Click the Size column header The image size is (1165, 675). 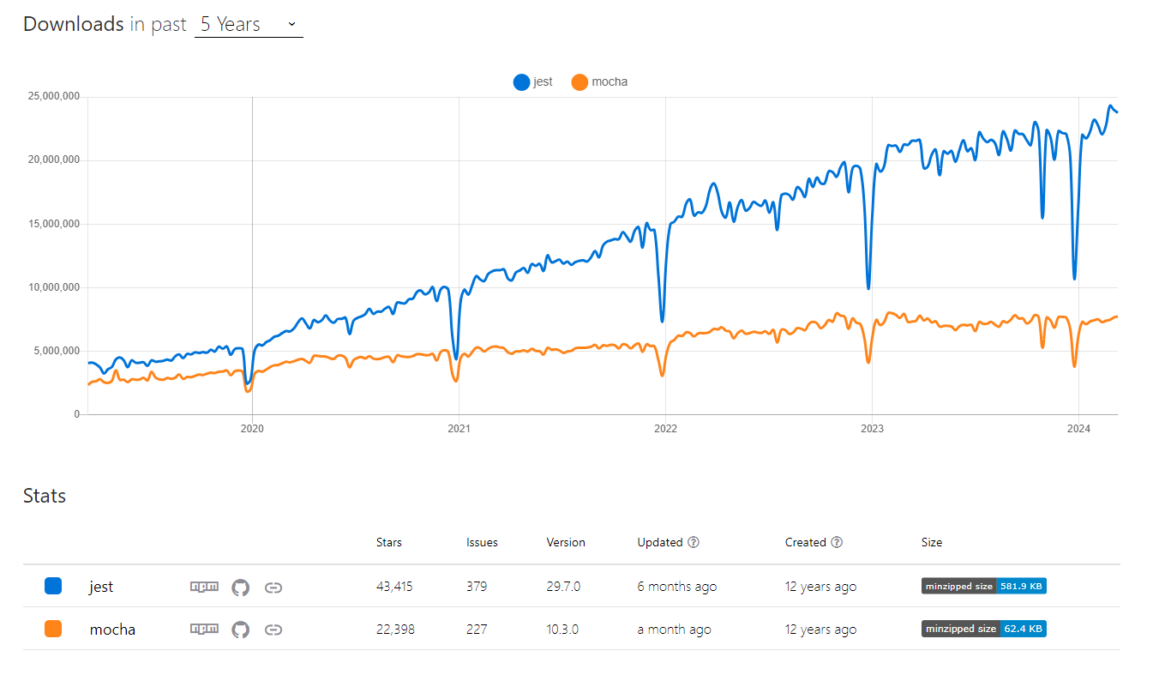coord(932,542)
